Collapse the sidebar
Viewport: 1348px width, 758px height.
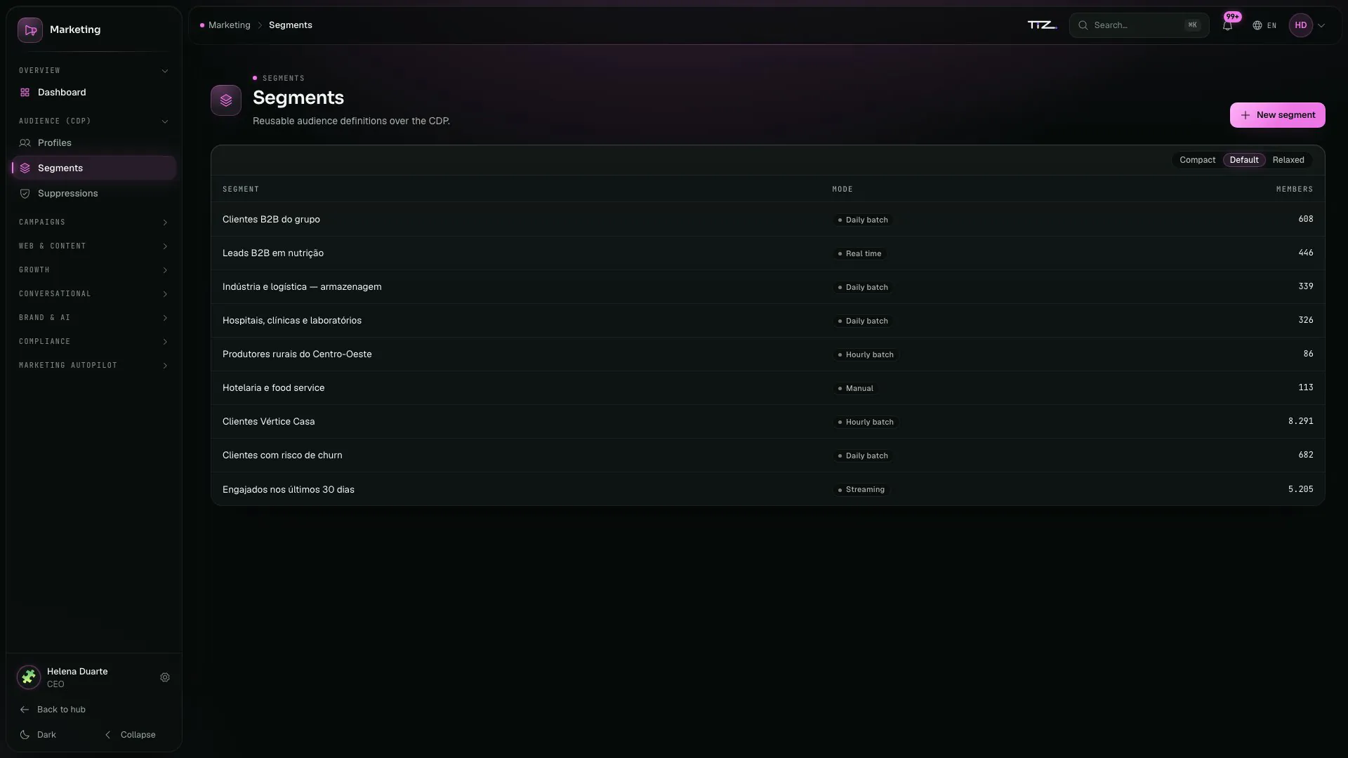click(131, 735)
